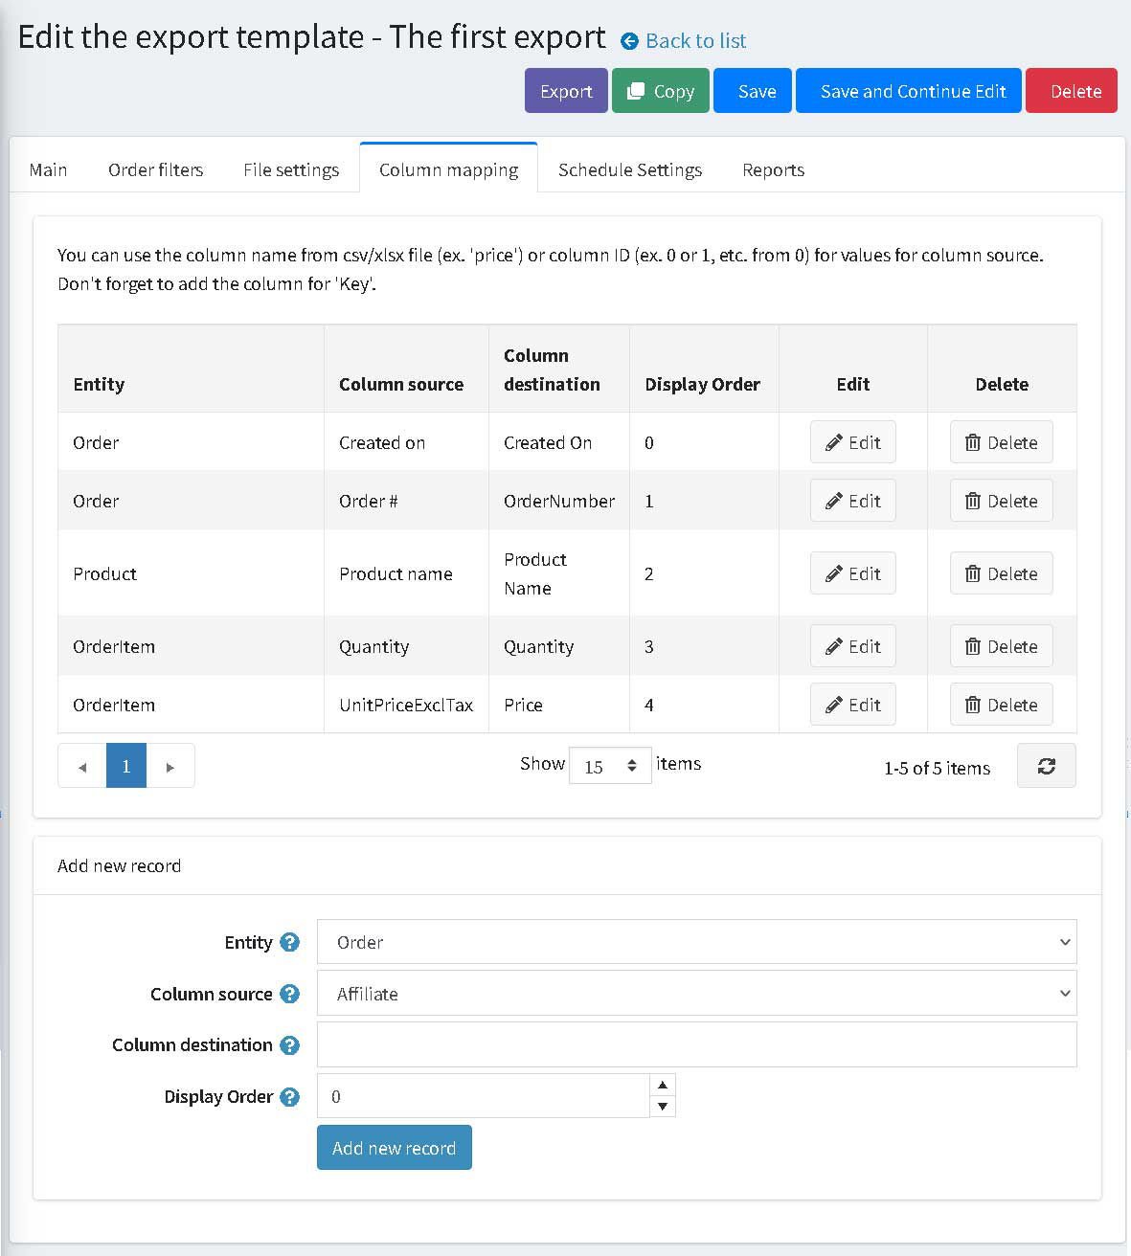This screenshot has height=1256, width=1131.
Task: Switch to the Main tab
Action: pyautogui.click(x=48, y=169)
